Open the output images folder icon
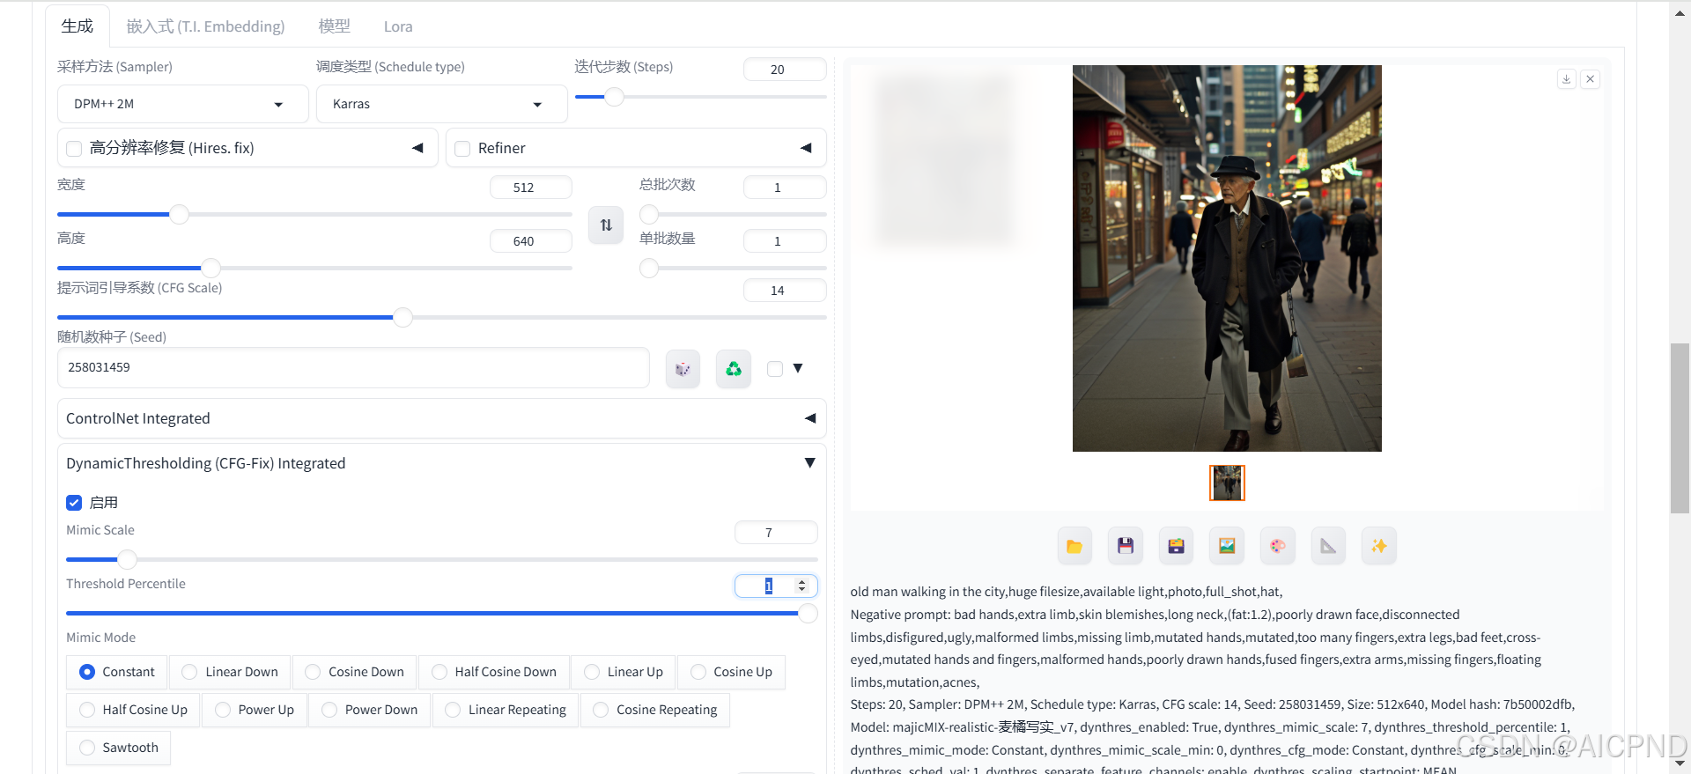Screen dimensions: 1691x774 click(x=1074, y=546)
